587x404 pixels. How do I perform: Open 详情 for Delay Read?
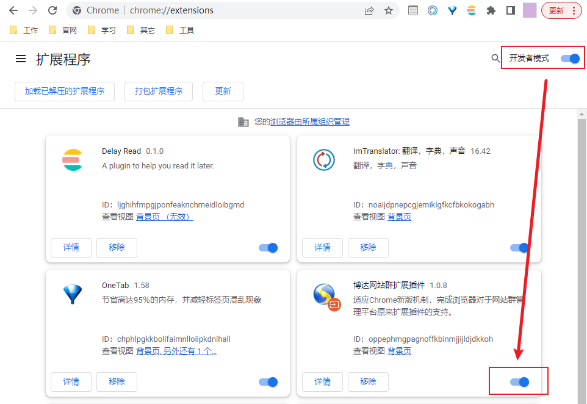(x=71, y=248)
